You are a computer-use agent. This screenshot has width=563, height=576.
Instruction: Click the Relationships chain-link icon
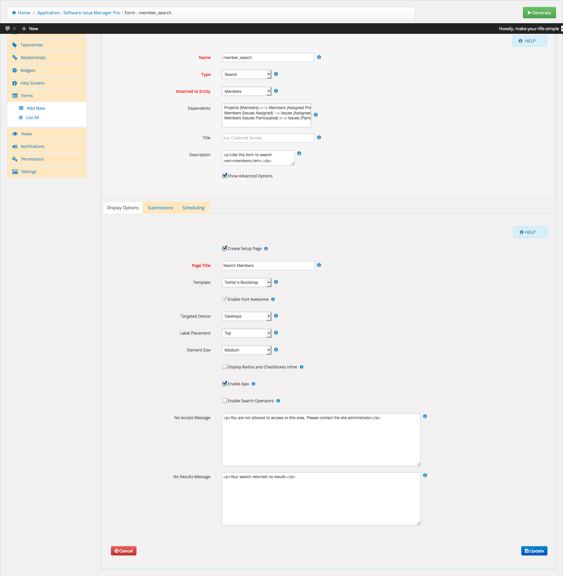point(15,57)
